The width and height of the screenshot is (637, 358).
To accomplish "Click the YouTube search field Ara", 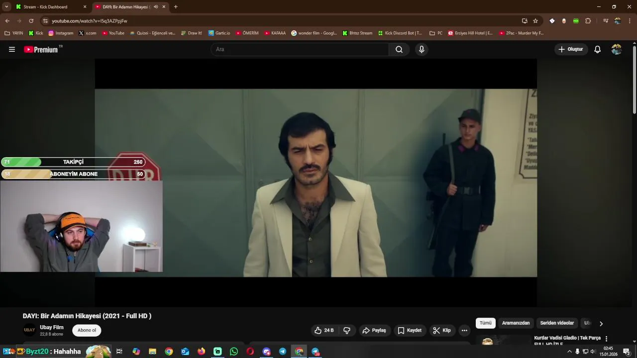I will click(x=300, y=49).
